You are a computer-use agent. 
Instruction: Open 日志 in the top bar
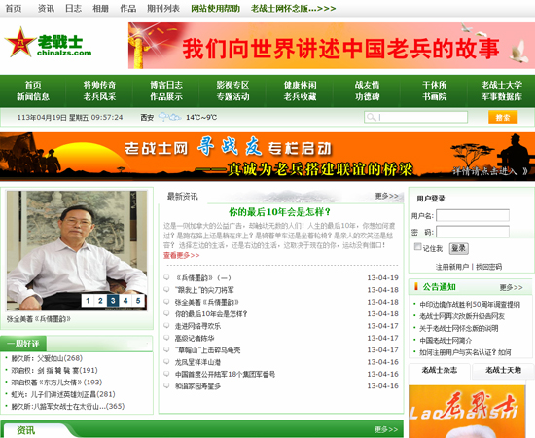(73, 8)
